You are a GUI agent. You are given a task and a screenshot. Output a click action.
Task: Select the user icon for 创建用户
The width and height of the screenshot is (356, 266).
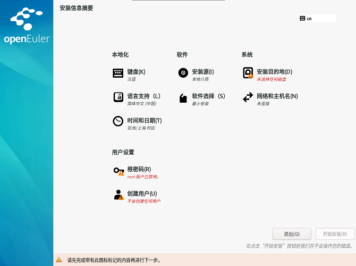(118, 195)
